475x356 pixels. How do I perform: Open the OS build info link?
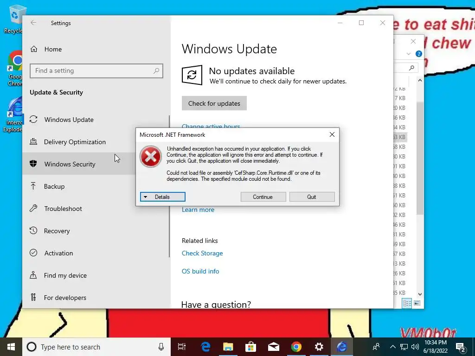coord(200,271)
